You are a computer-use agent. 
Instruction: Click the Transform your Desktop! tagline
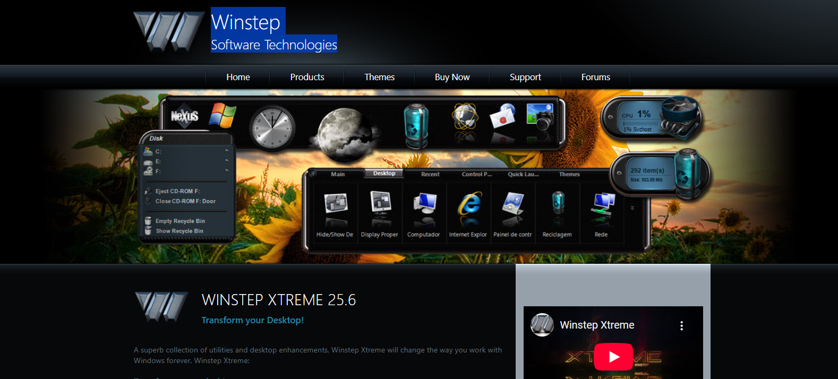[x=253, y=320]
